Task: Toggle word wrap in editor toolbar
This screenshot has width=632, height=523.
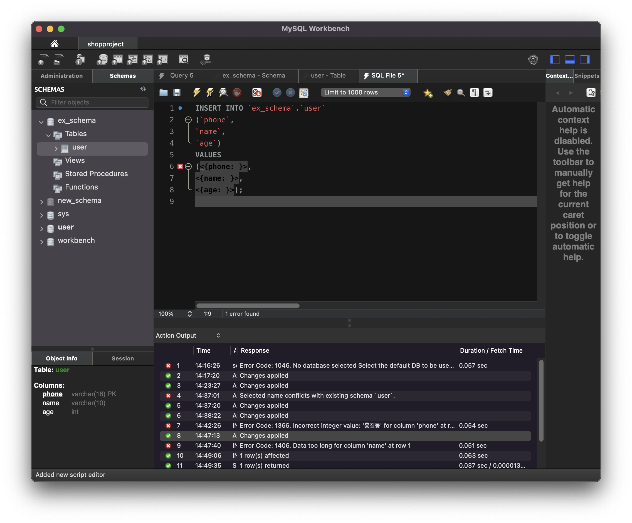Action: point(488,92)
